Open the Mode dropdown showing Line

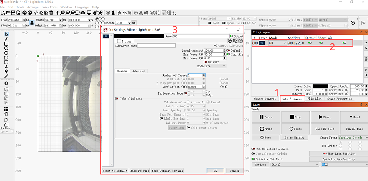[x=215, y=66]
